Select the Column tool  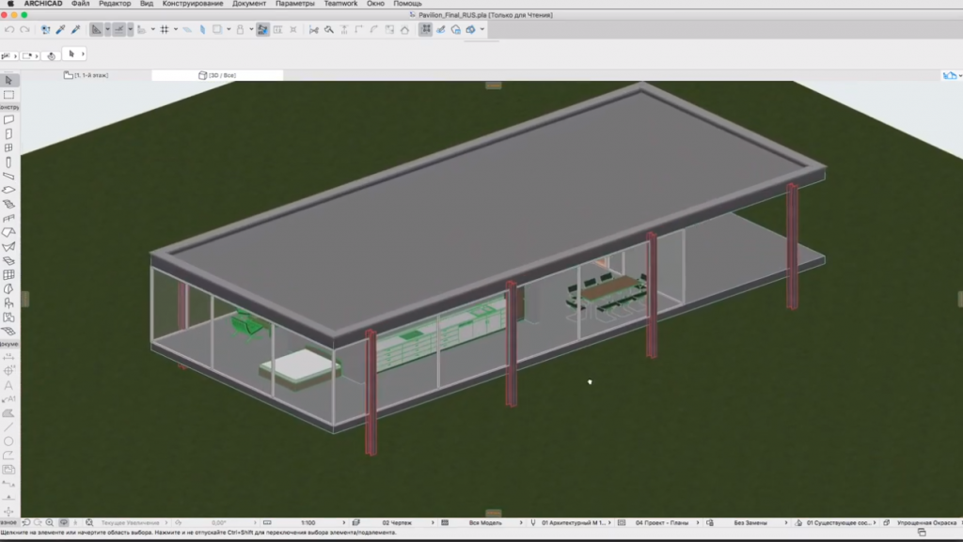pos(8,162)
